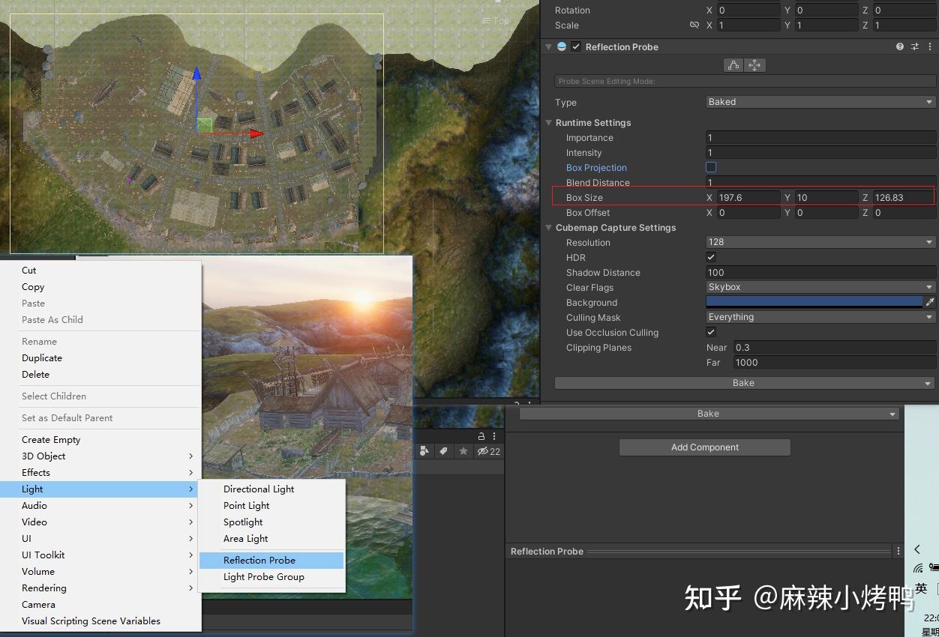The height and width of the screenshot is (637, 939).
Task: Select the Reflection Probe bounds editing tool
Action: pyautogui.click(x=733, y=64)
